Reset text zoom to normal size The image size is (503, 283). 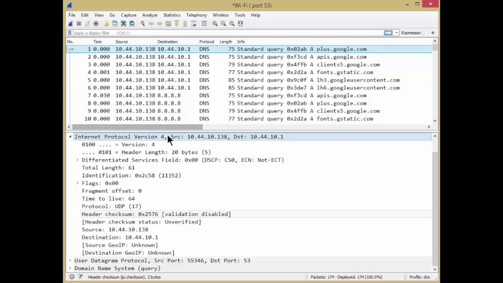point(232,24)
